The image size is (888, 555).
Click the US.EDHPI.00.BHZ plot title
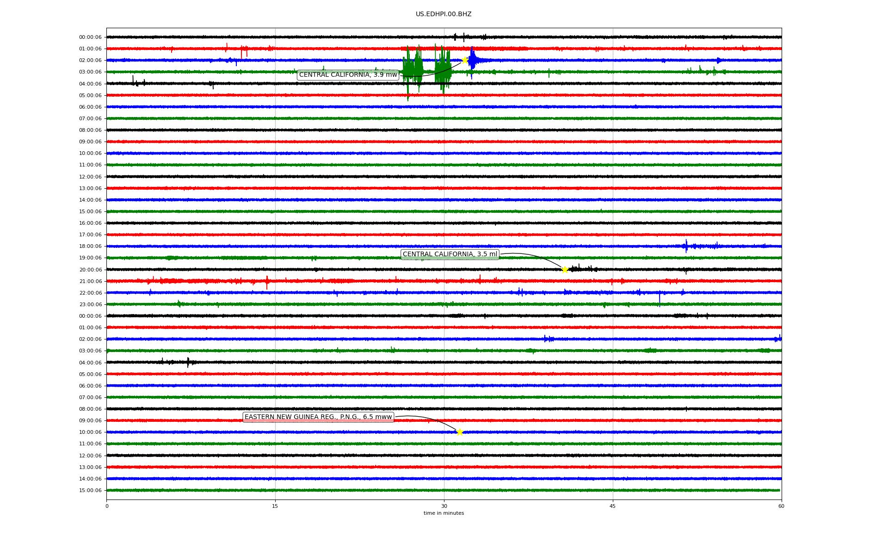click(444, 14)
